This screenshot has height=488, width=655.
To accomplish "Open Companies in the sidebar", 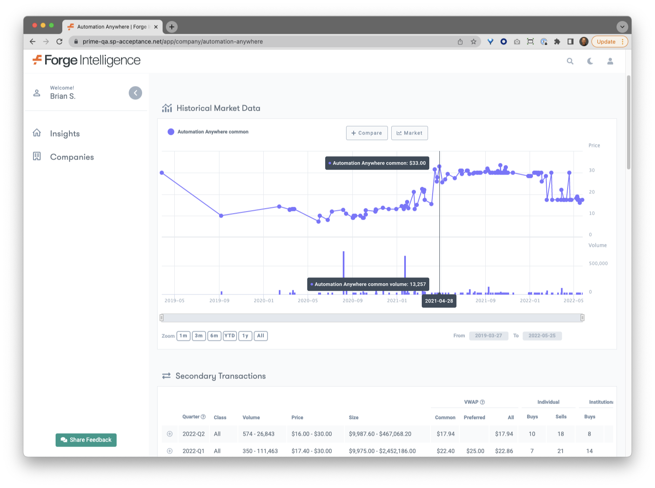I will (x=71, y=157).
